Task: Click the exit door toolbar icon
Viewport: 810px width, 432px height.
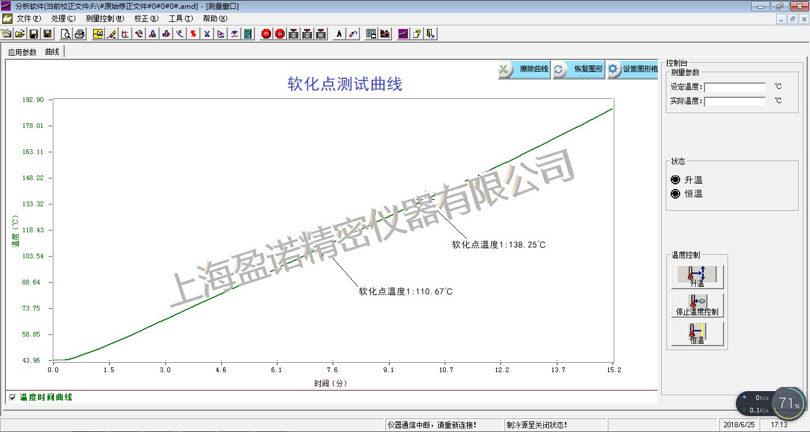Action: [x=430, y=34]
